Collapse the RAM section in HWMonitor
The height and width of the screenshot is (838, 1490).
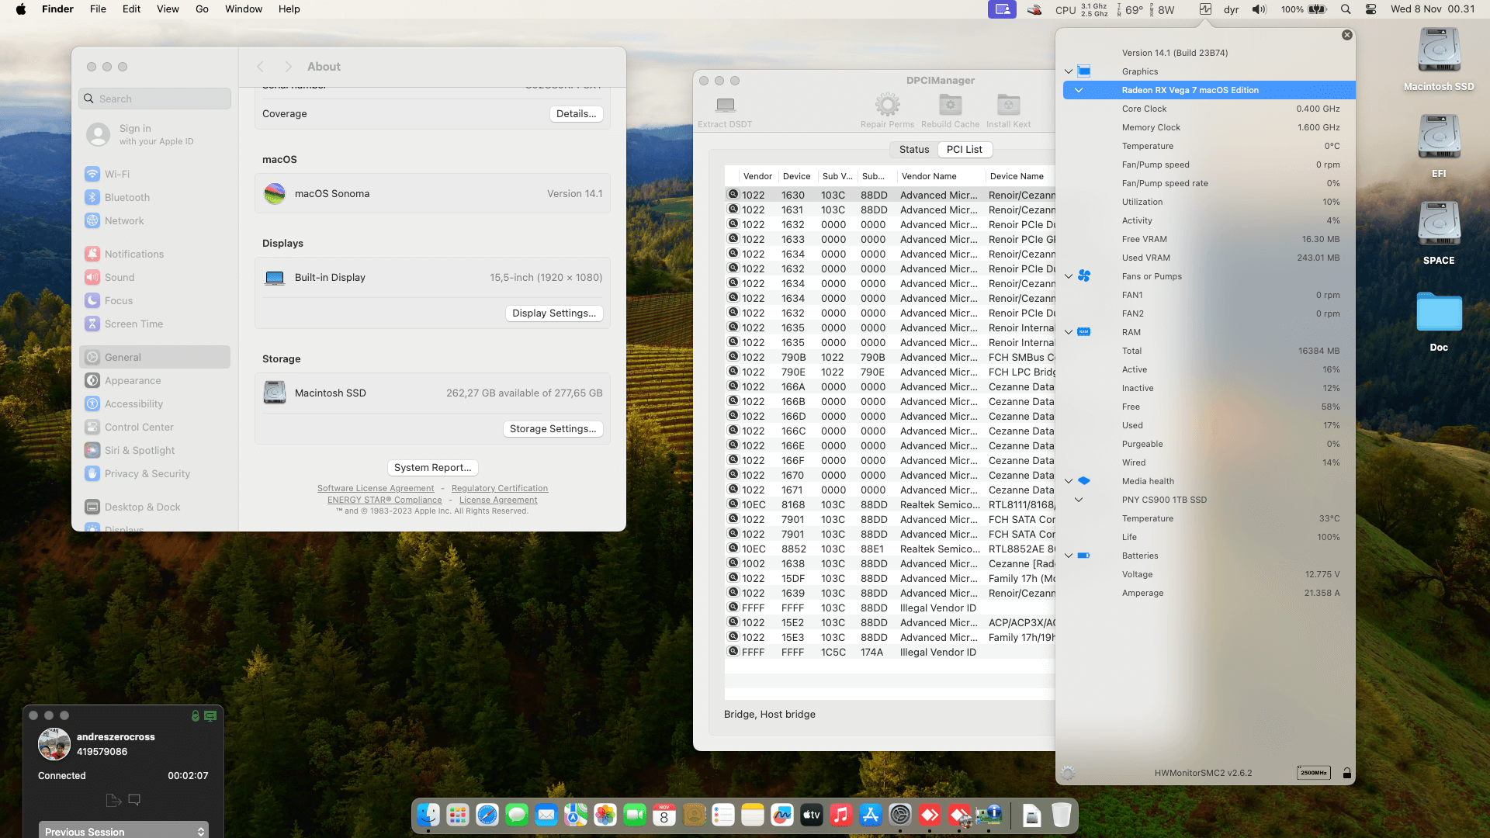(1069, 332)
